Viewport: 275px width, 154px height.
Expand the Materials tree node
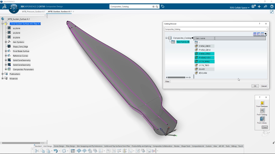point(3,78)
